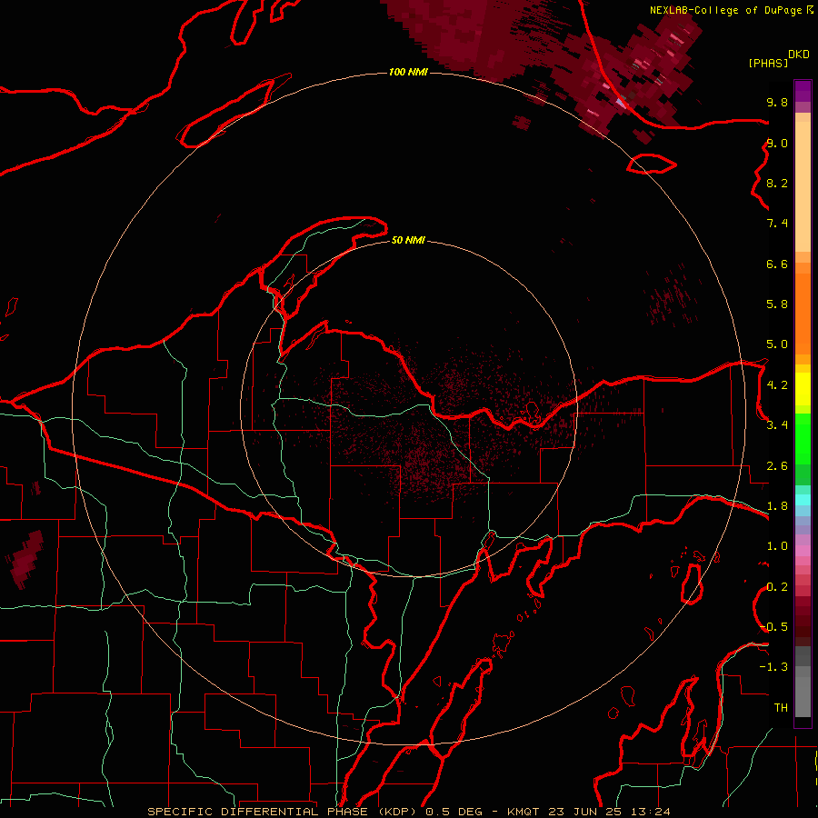This screenshot has height=818, width=818.
Task: Click the 9.8 value on the color scale
Action: pos(777,102)
